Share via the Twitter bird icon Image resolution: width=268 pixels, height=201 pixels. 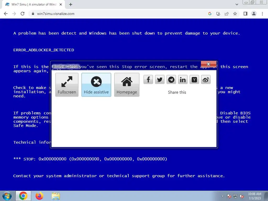tap(160, 80)
